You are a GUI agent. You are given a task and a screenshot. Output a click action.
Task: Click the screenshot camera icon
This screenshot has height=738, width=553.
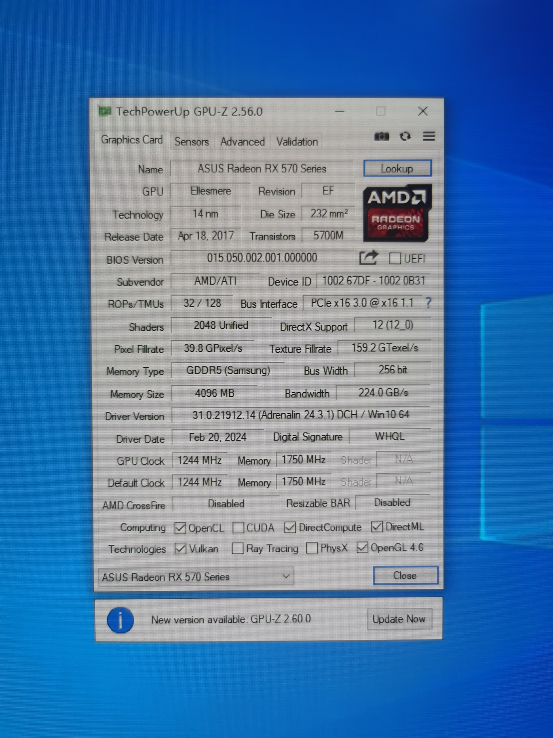(381, 136)
